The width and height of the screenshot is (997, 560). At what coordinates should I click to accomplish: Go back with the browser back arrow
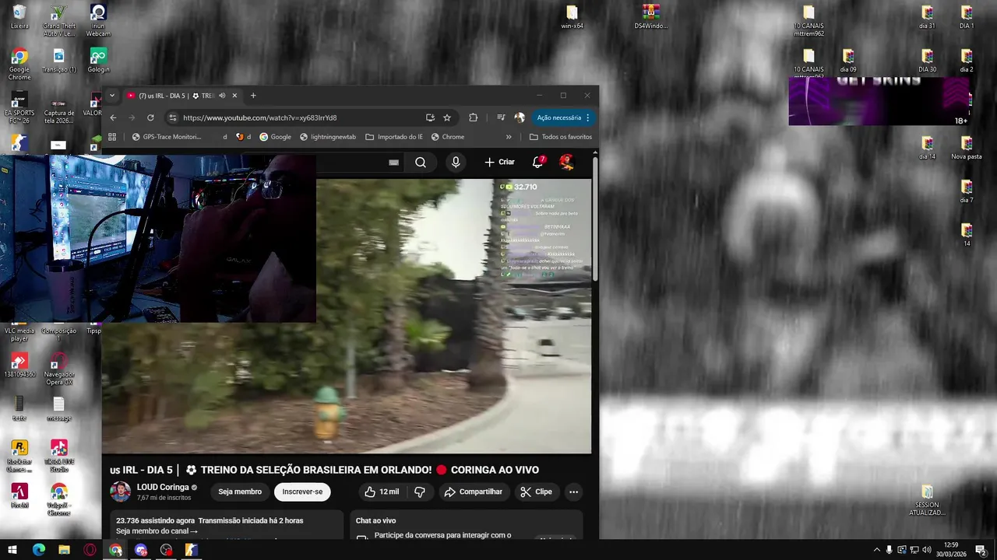coord(113,117)
